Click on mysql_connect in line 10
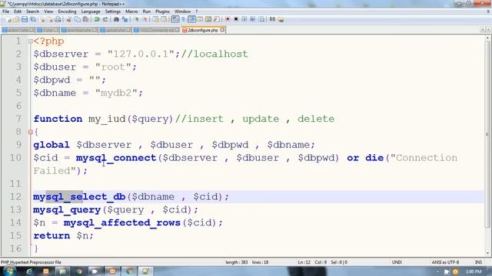The width and height of the screenshot is (492, 276). click(116, 158)
